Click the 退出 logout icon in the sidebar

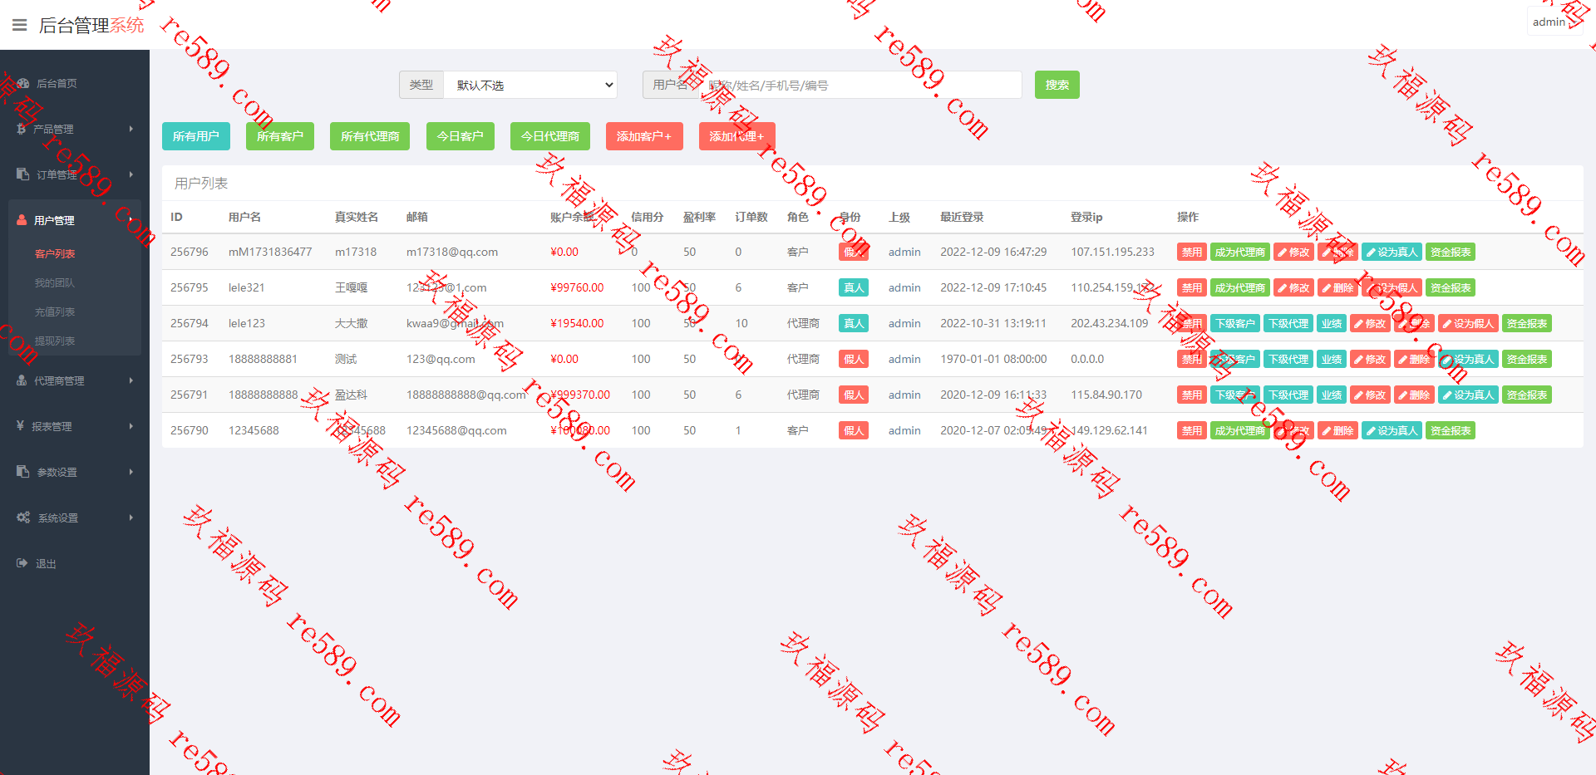(22, 563)
